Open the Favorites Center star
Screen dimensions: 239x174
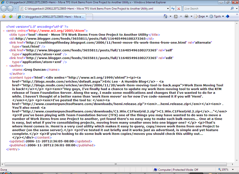4,16
